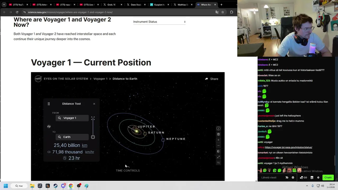
Task: Bookmark this page star icon
Action: pos(223,12)
